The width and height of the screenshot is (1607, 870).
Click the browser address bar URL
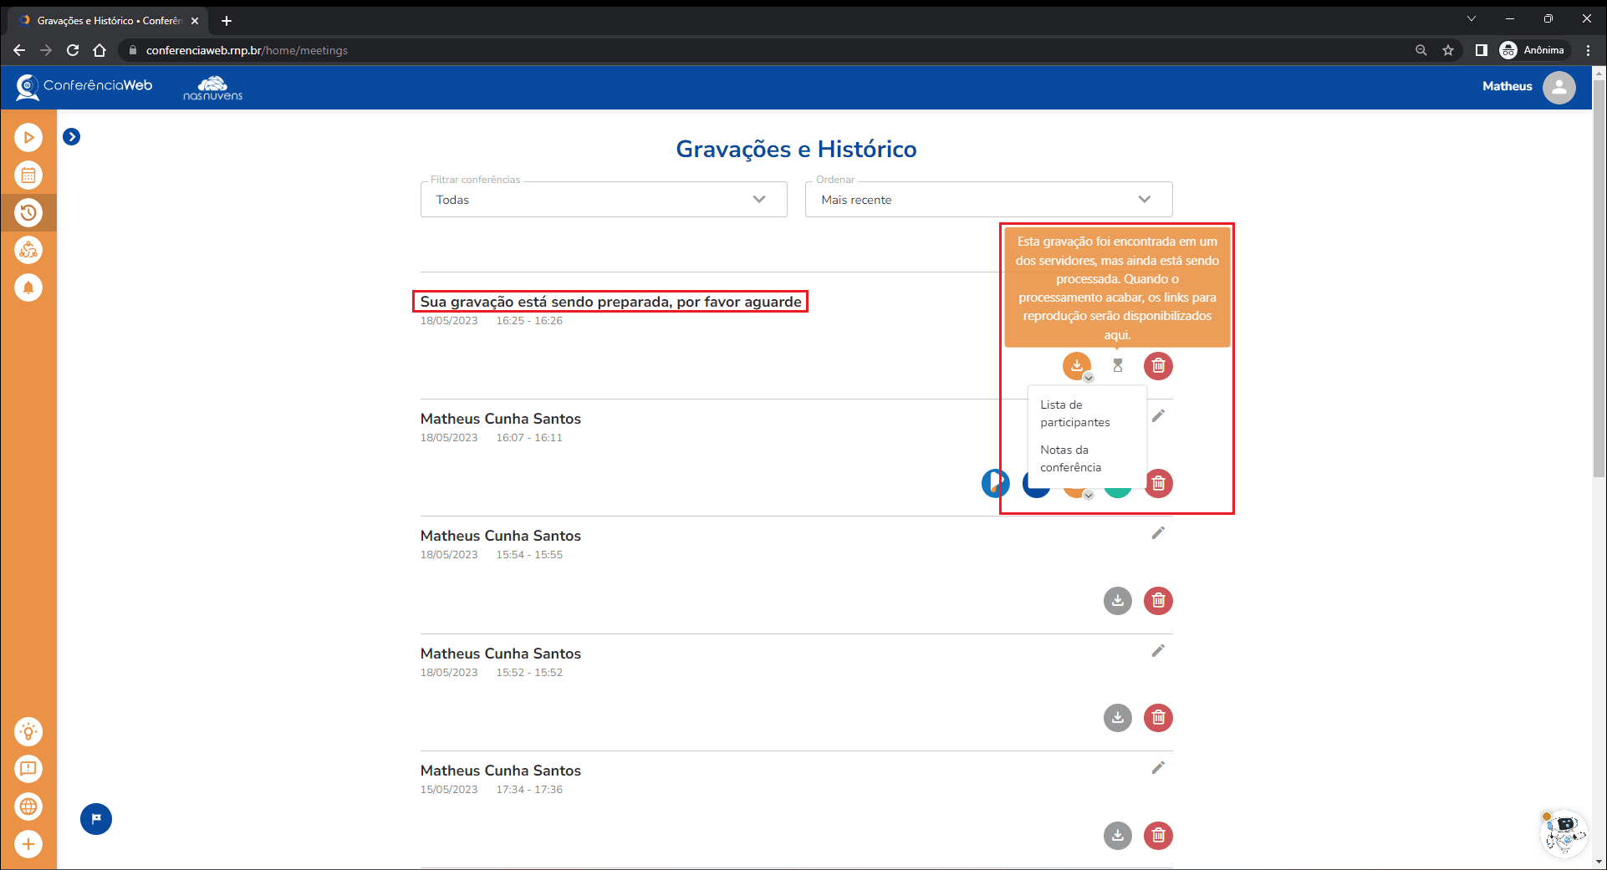tap(247, 50)
